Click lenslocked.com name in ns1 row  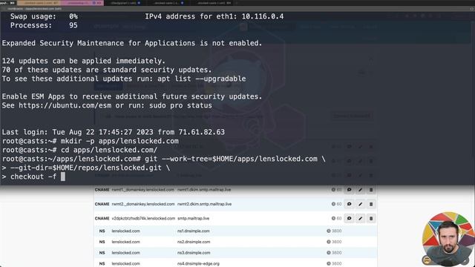click(x=125, y=231)
